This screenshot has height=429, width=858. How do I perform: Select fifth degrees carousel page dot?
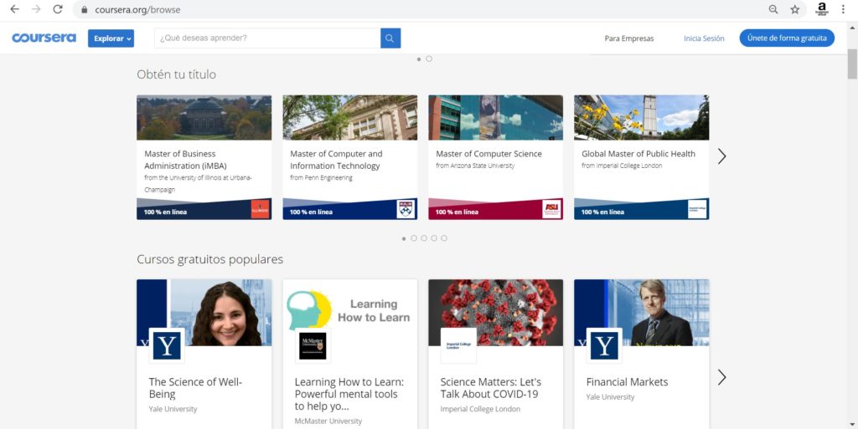click(x=444, y=238)
